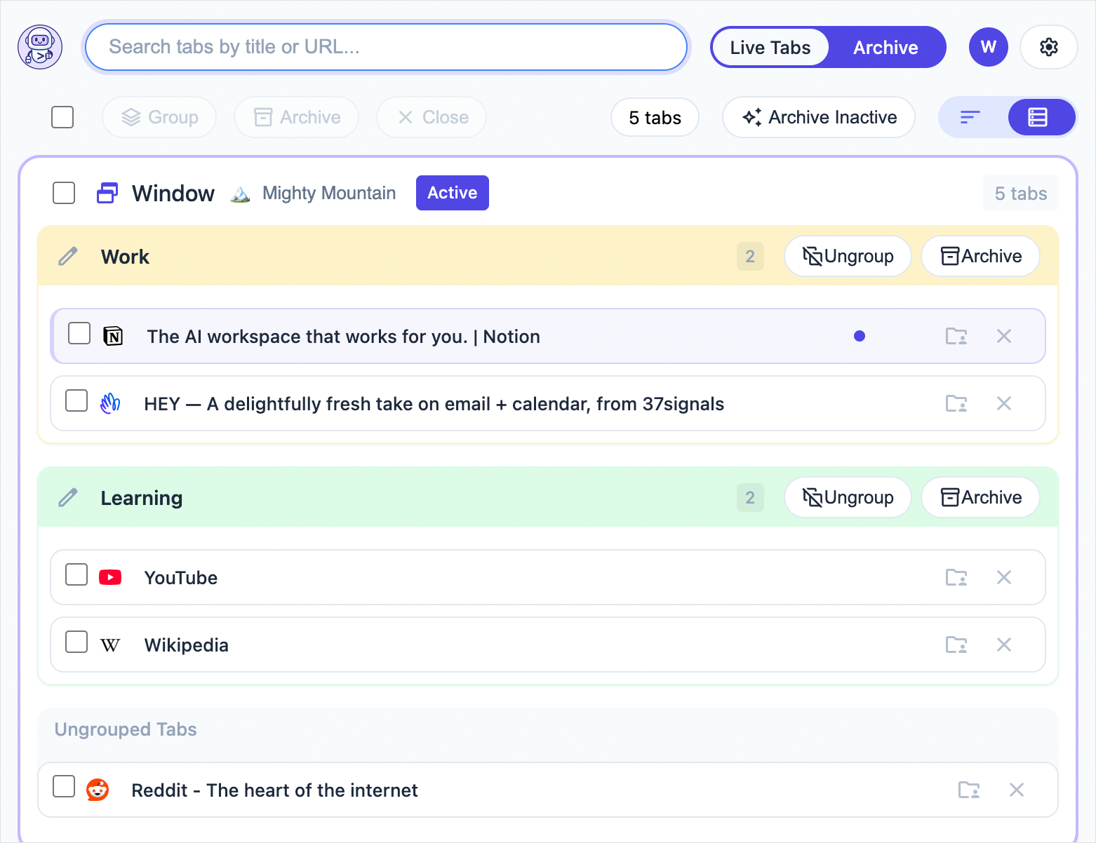Click the Wikipedia favicon
The image size is (1096, 843).
click(110, 645)
